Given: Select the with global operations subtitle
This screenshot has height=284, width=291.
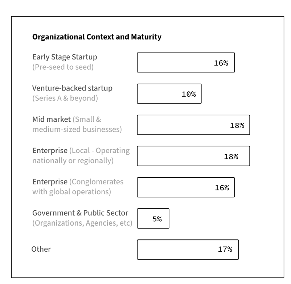Looking at the screenshot, I should (x=71, y=192).
